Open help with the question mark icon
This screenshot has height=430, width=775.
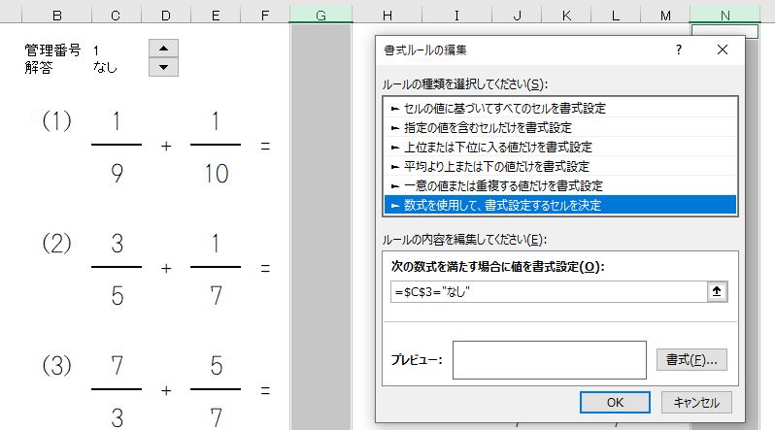pyautogui.click(x=679, y=50)
